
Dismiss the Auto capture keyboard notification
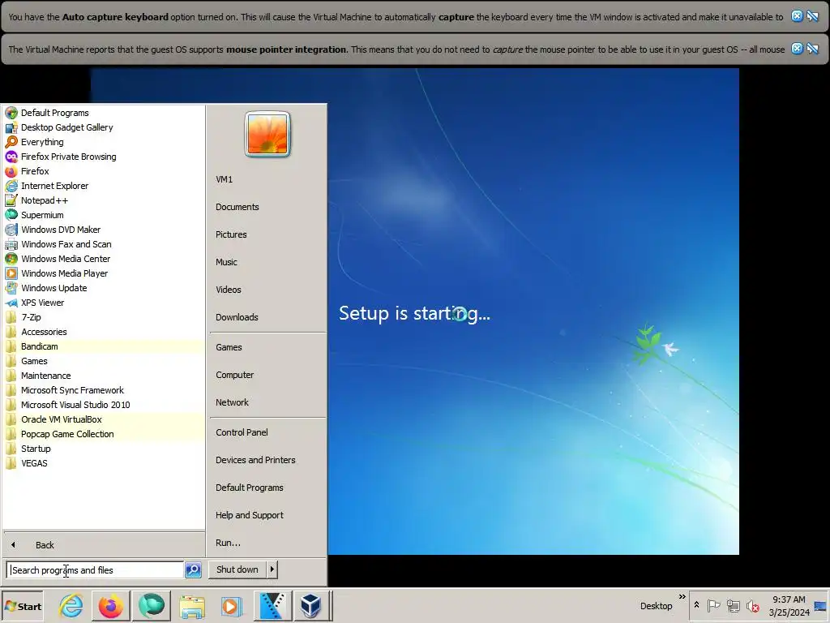pos(797,16)
